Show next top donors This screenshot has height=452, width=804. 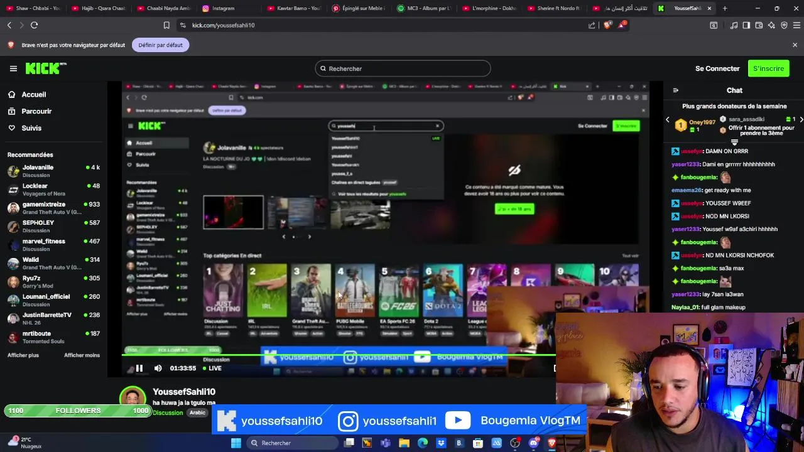(801, 119)
